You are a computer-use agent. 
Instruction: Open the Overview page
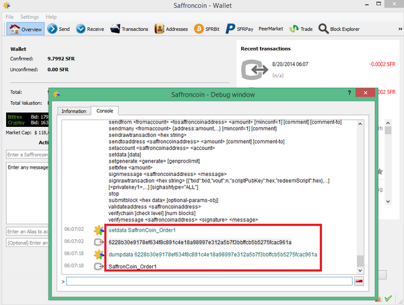pos(26,29)
